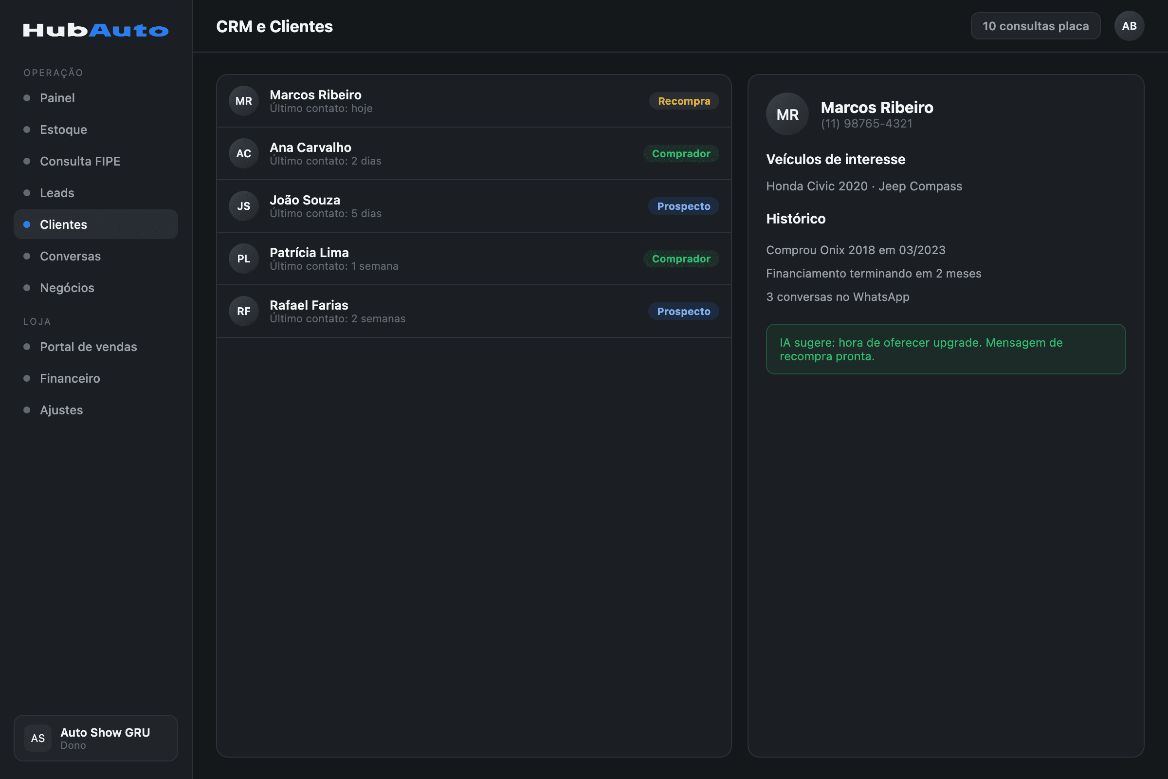
Task: Open João Souza's client record
Action: tap(474, 206)
